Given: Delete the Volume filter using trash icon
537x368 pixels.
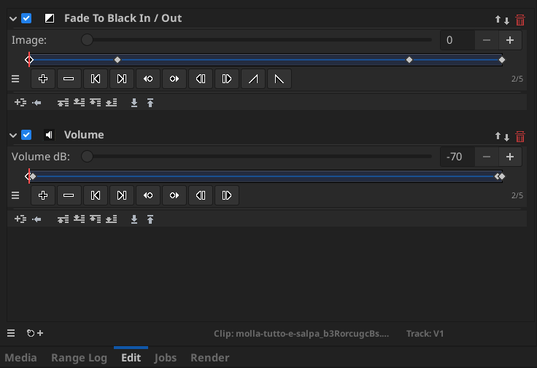Looking at the screenshot, I should [520, 136].
